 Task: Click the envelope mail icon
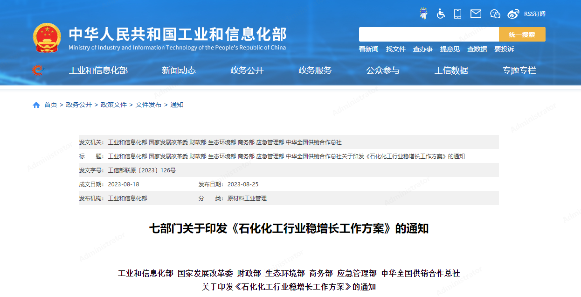tap(476, 14)
